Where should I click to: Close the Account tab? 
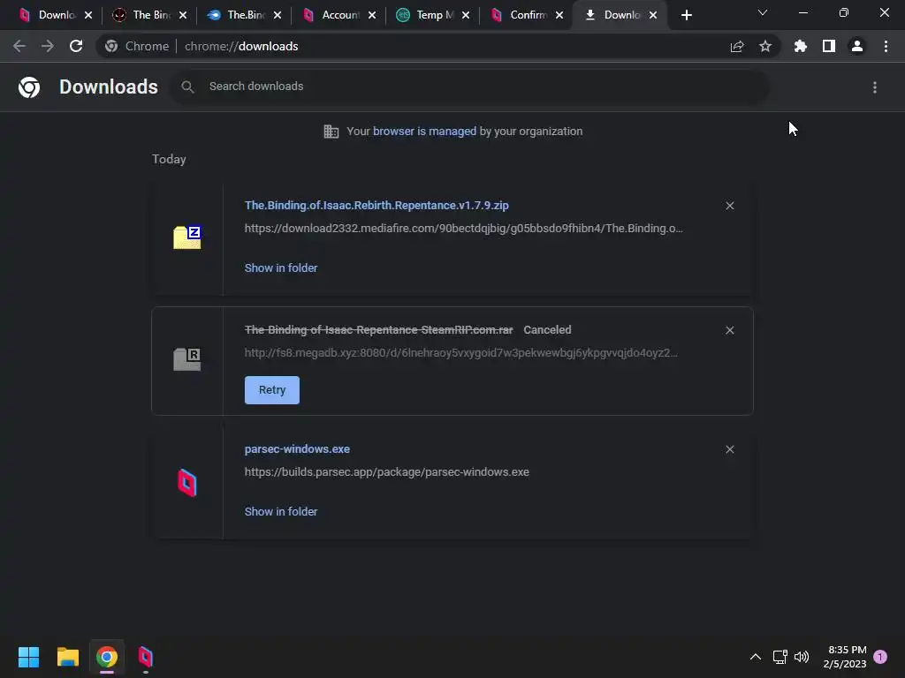tap(372, 15)
